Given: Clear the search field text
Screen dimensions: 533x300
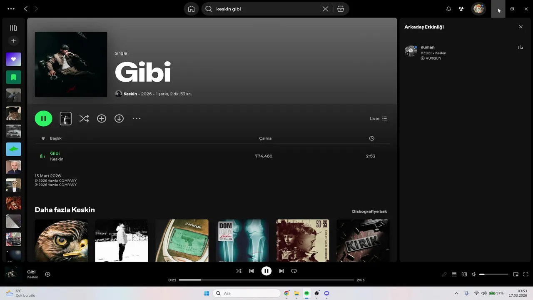Looking at the screenshot, I should tap(325, 9).
